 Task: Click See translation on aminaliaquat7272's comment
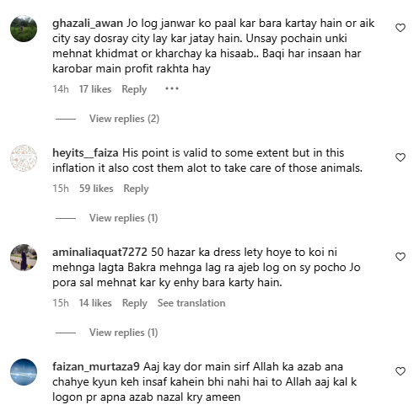click(191, 303)
